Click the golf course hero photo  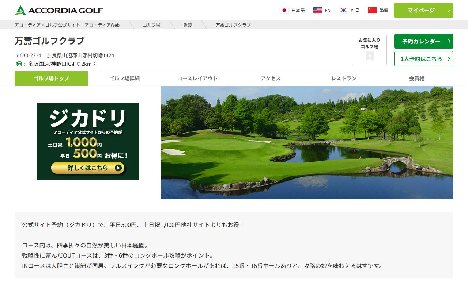coord(307,143)
